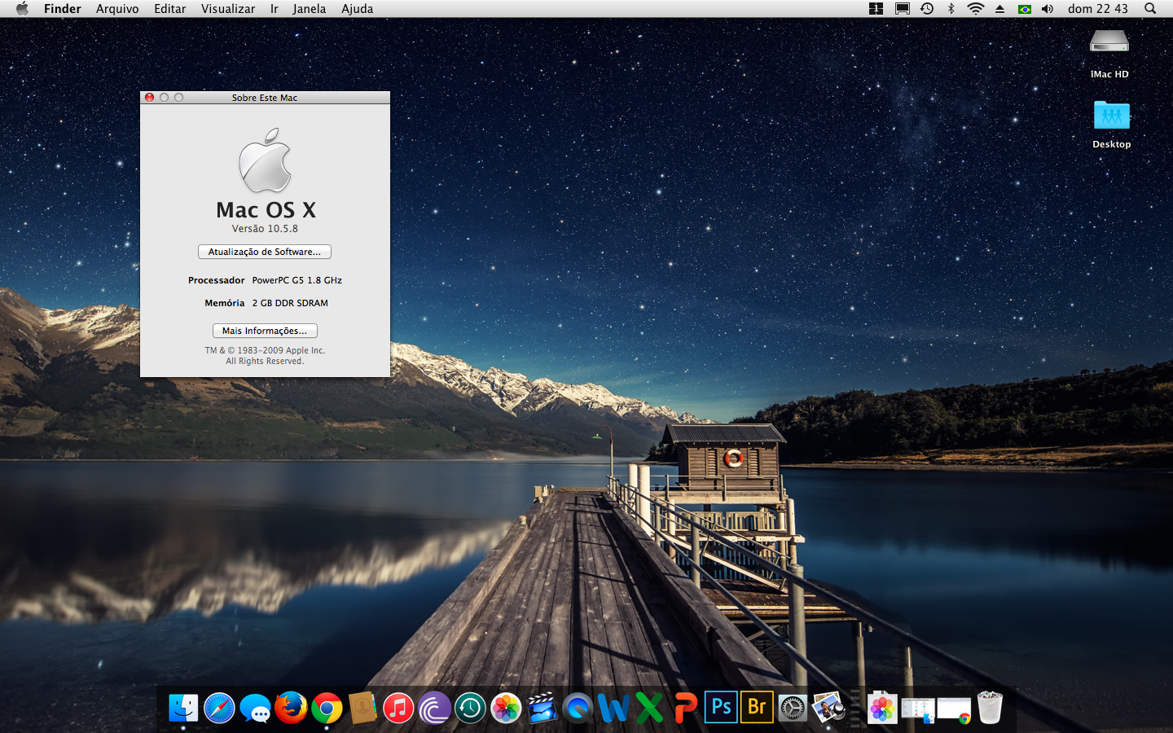Open Mais Informações in About window
Image resolution: width=1173 pixels, height=733 pixels.
pyautogui.click(x=265, y=331)
